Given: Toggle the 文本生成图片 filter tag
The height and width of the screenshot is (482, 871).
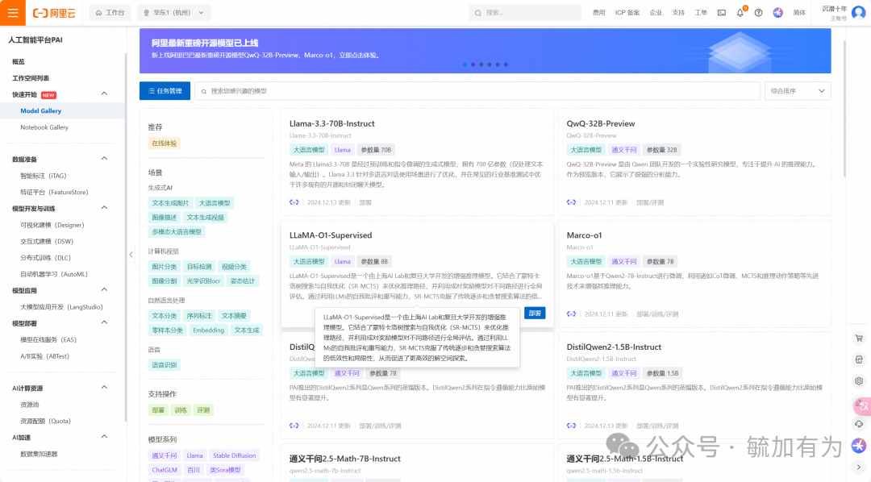Looking at the screenshot, I should 170,203.
